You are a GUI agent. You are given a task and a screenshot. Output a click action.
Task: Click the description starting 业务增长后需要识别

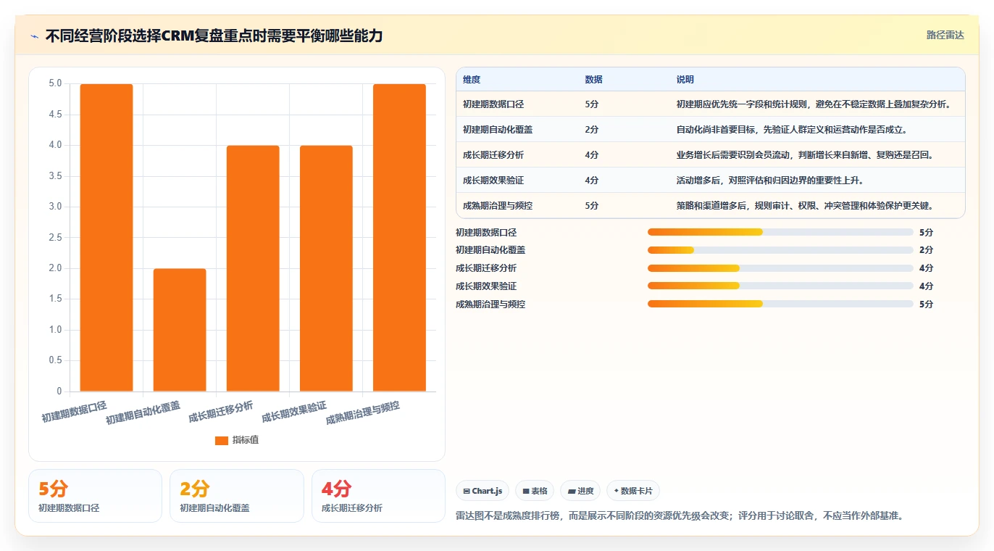click(x=806, y=155)
